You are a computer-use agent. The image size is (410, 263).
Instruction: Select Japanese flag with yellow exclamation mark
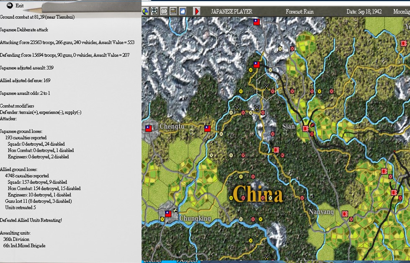click(276, 150)
